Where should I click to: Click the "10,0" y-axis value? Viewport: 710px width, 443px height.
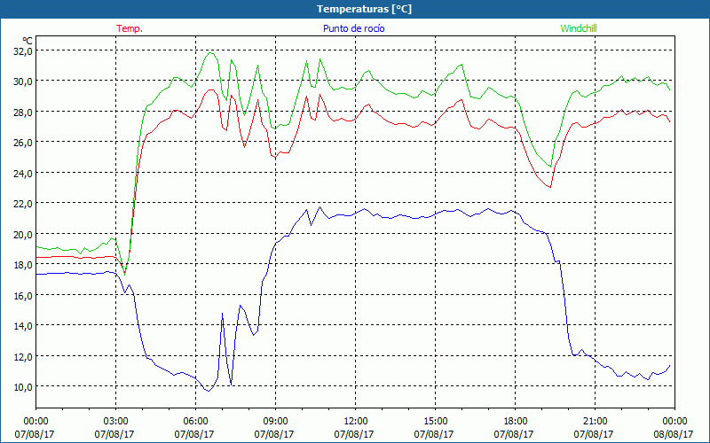(x=23, y=386)
